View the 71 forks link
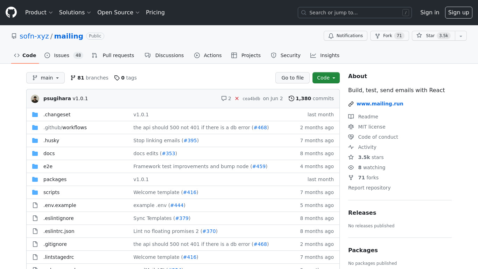 [363, 178]
